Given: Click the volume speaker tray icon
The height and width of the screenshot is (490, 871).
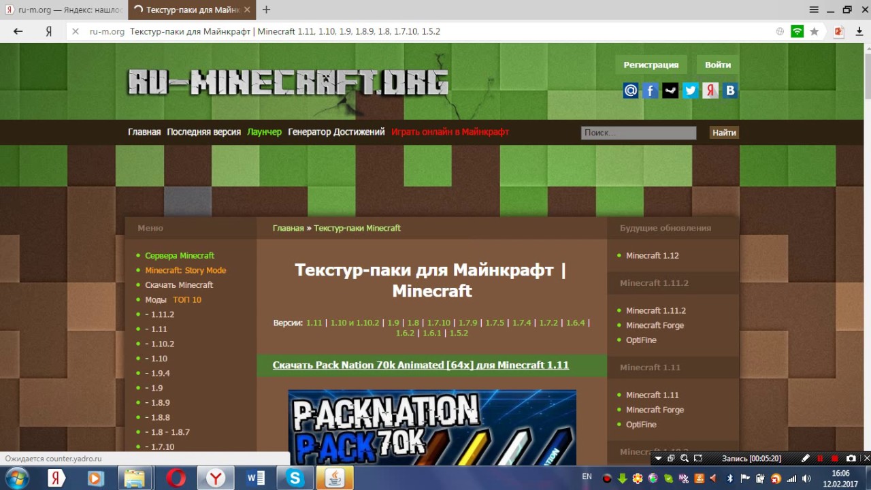Looking at the screenshot, I should 806,478.
